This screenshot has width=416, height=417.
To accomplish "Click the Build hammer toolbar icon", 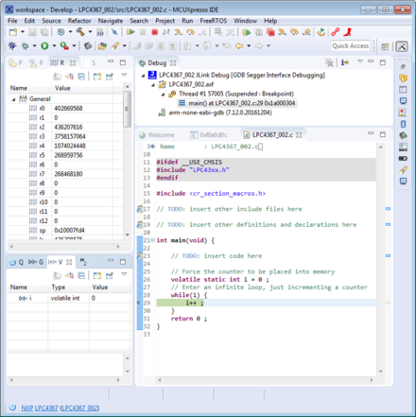I will coord(80,32).
